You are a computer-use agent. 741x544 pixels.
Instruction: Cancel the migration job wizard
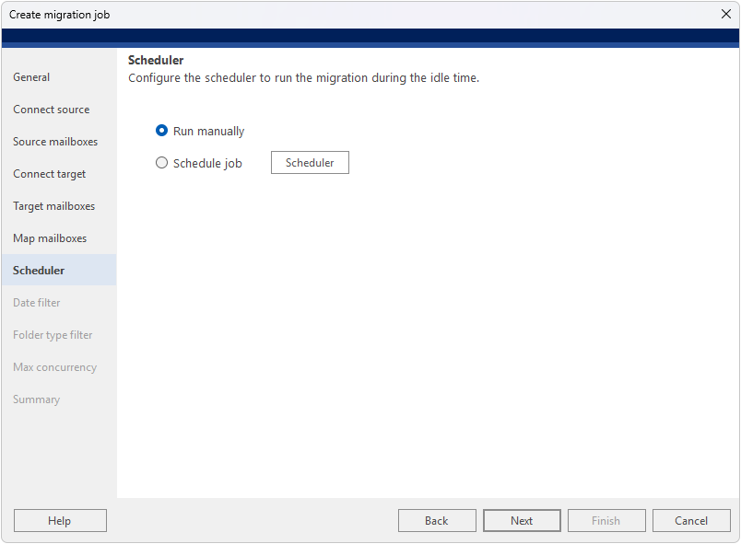pos(691,520)
